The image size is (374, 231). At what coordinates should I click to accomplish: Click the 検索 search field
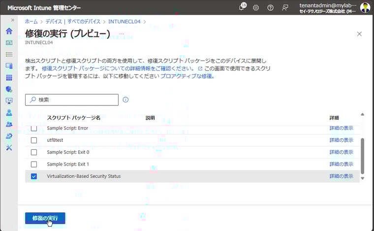pos(72,100)
